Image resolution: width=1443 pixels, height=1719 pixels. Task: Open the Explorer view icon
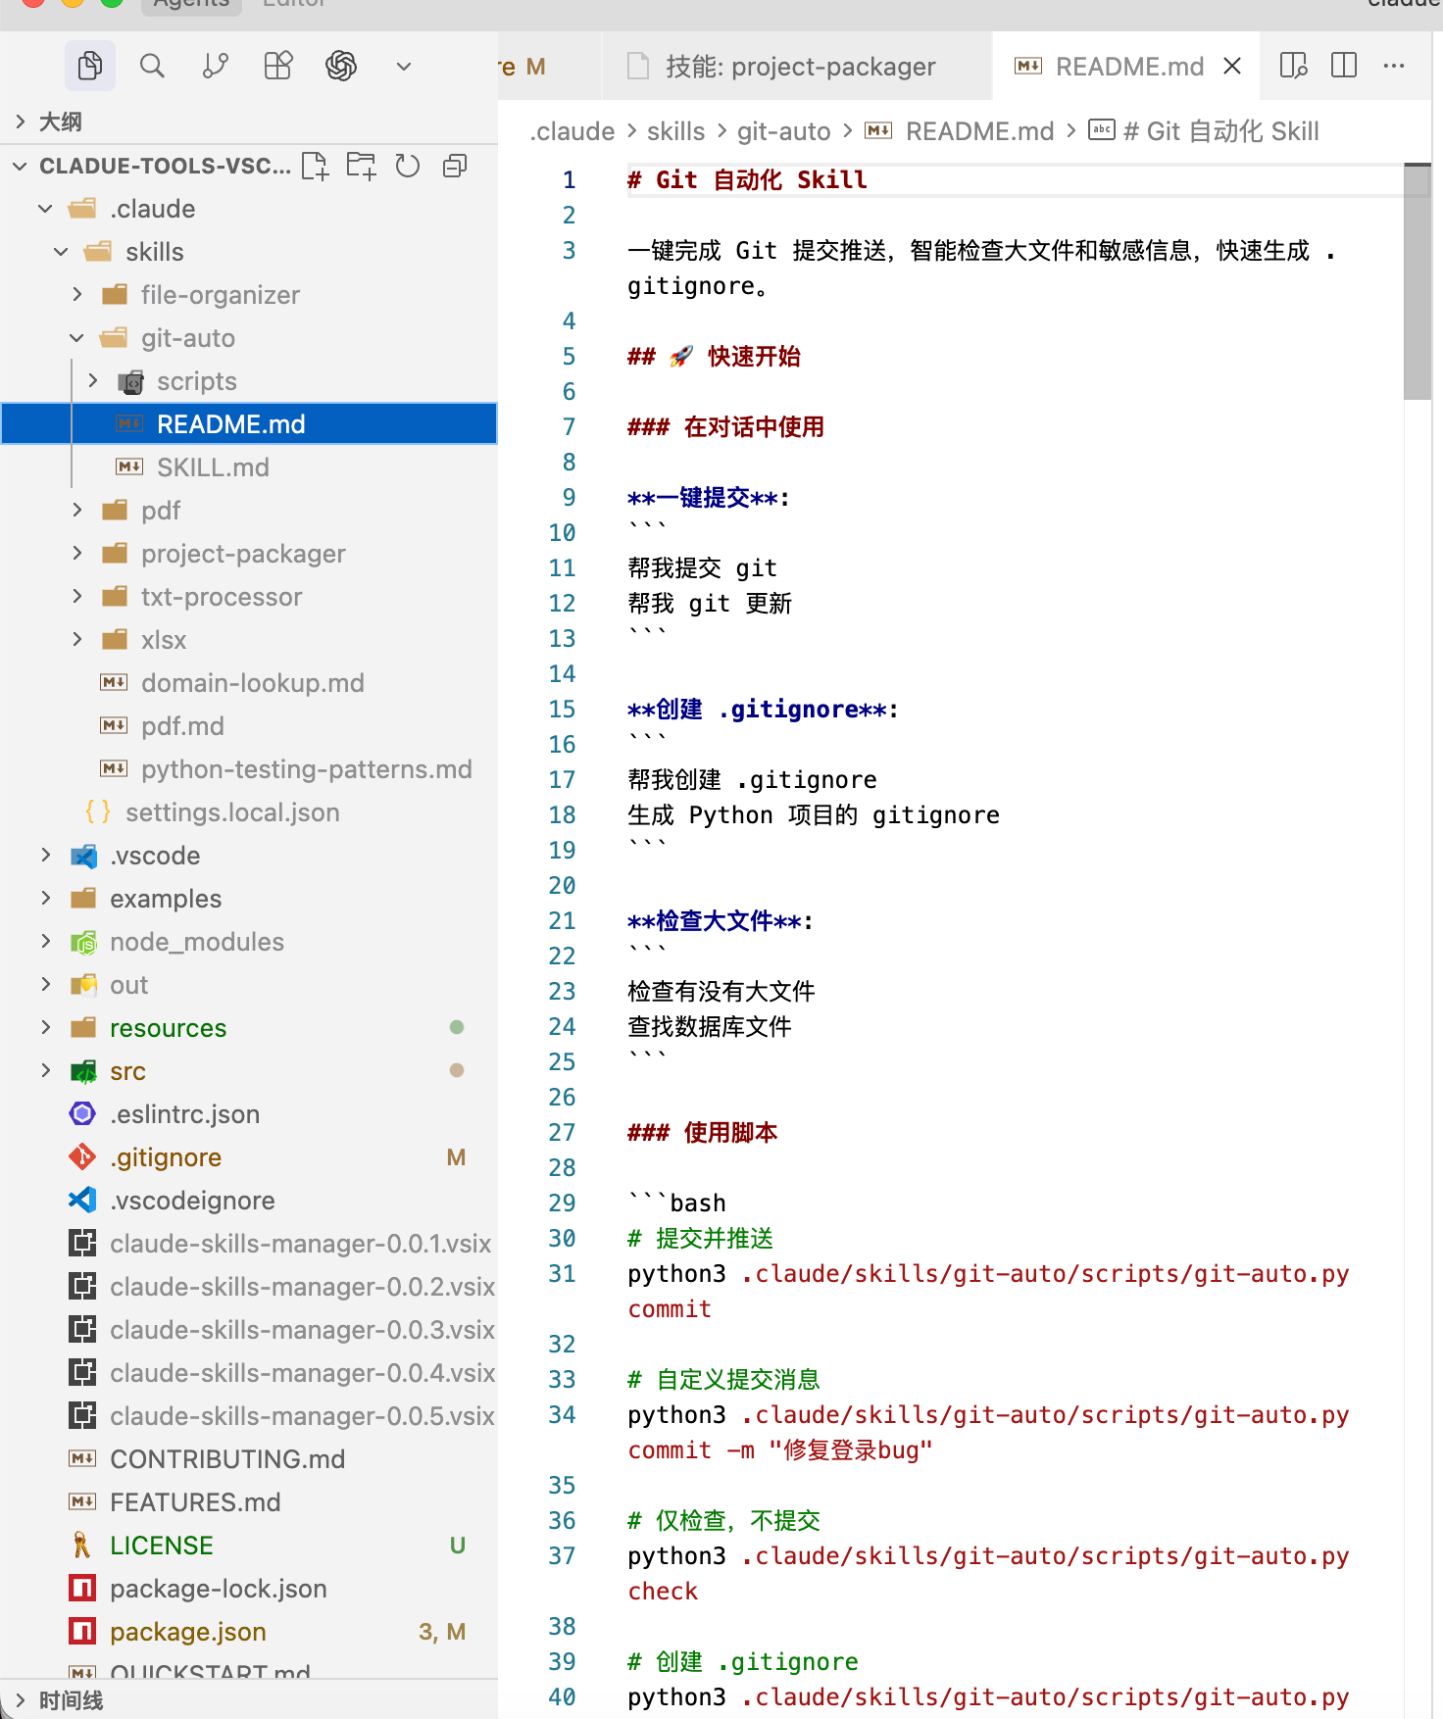point(90,66)
